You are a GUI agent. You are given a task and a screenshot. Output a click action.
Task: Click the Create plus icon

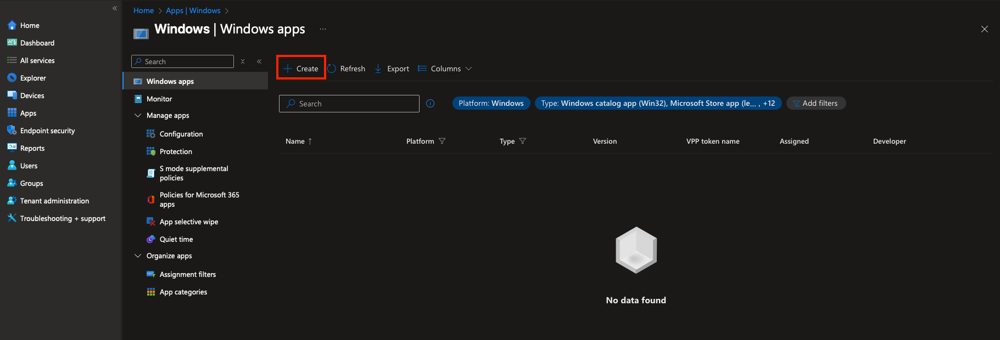pos(287,69)
